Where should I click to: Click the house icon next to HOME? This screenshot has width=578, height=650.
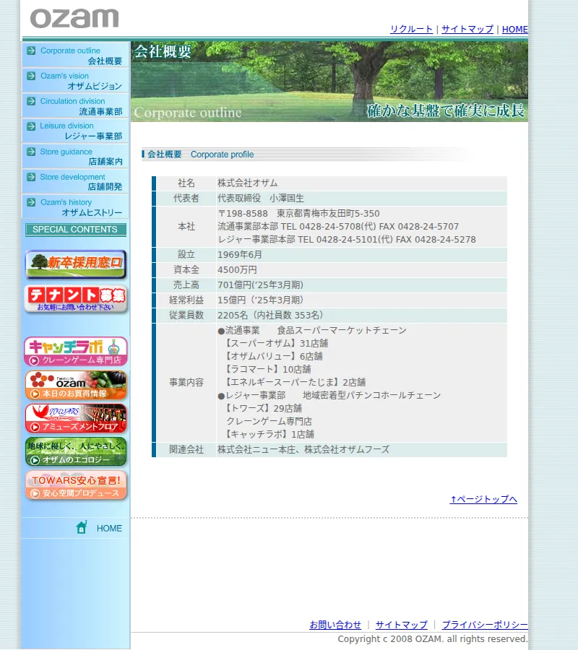[82, 527]
